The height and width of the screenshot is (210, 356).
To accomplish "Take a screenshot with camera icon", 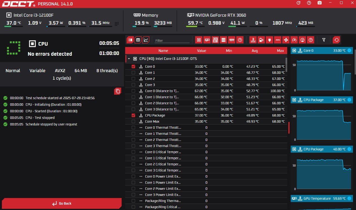I will pos(320,3).
